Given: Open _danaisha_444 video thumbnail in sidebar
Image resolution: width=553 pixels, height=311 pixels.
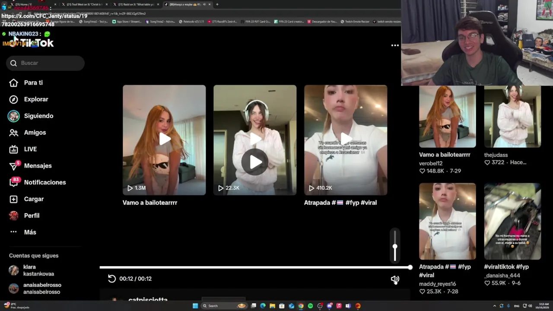Looking at the screenshot, I should [512, 221].
